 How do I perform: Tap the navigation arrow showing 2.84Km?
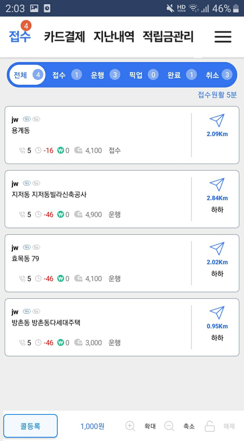(217, 184)
